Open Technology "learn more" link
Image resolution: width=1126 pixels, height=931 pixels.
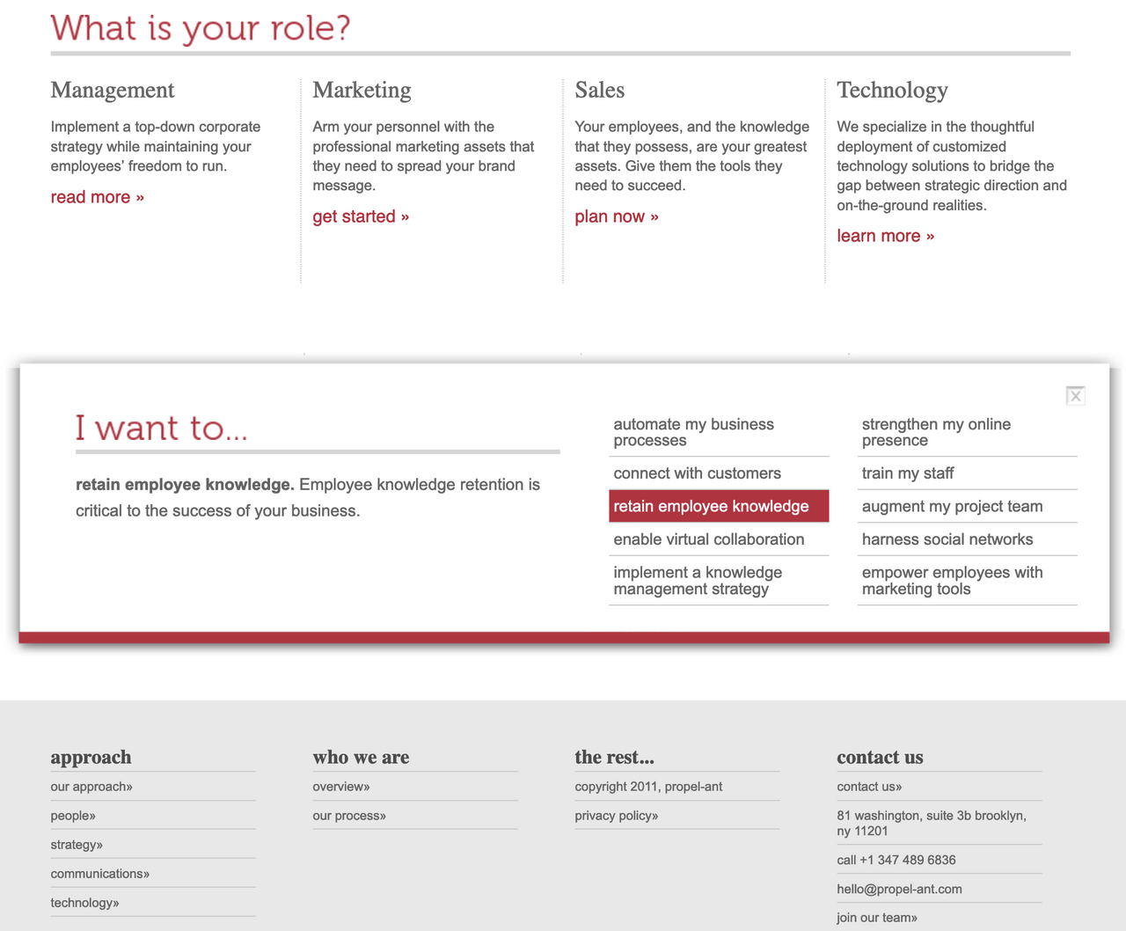point(886,236)
